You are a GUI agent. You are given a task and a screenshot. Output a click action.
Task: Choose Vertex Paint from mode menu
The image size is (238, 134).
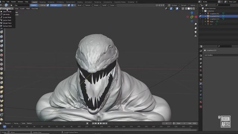tap(7, 20)
